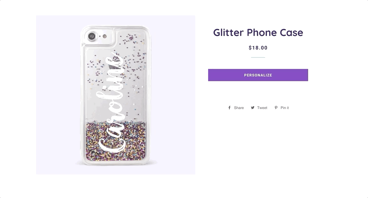The height and width of the screenshot is (198, 368).
Task: Click the Glitter Phone Case title
Action: (x=258, y=32)
